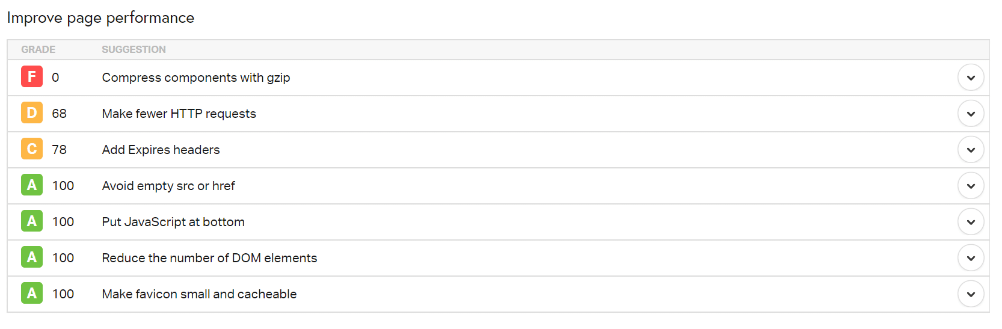Screen dimensions: 1002x329
Task: Click the red F grade badge
Action: point(32,77)
